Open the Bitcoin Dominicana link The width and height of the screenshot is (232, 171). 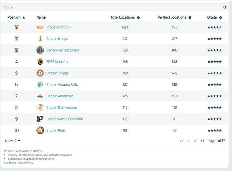tap(61, 107)
